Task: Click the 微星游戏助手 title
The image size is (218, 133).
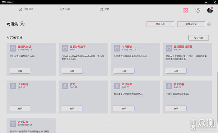Action: tap(78, 47)
